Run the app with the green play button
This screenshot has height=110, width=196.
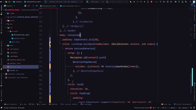point(131,2)
